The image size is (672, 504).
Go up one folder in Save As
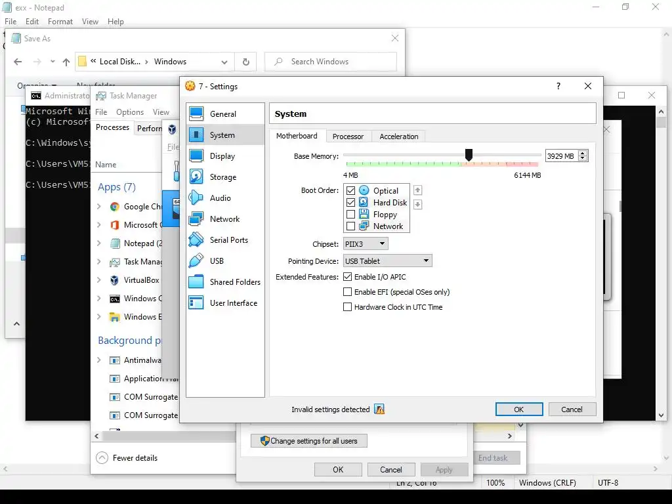pos(66,62)
